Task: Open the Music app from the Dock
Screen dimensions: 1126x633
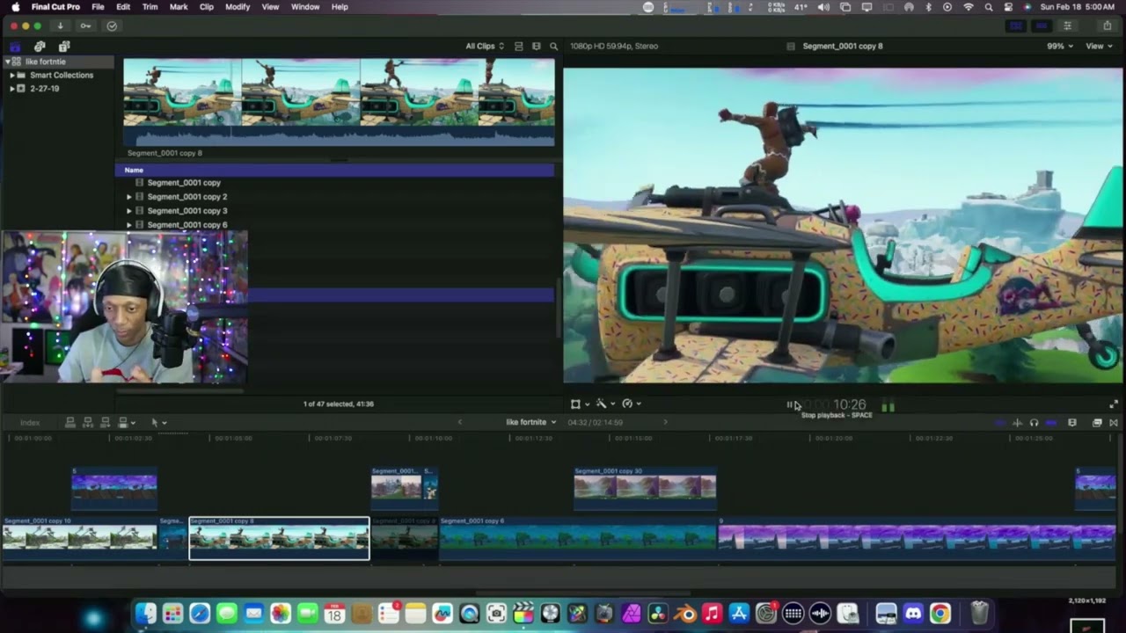Action: [x=712, y=613]
